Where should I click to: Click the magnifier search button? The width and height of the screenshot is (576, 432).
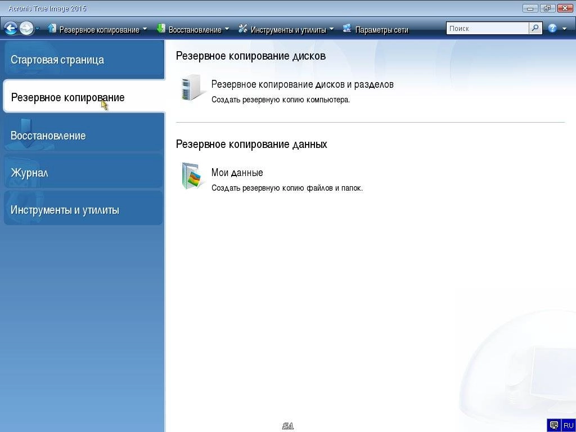tap(535, 28)
